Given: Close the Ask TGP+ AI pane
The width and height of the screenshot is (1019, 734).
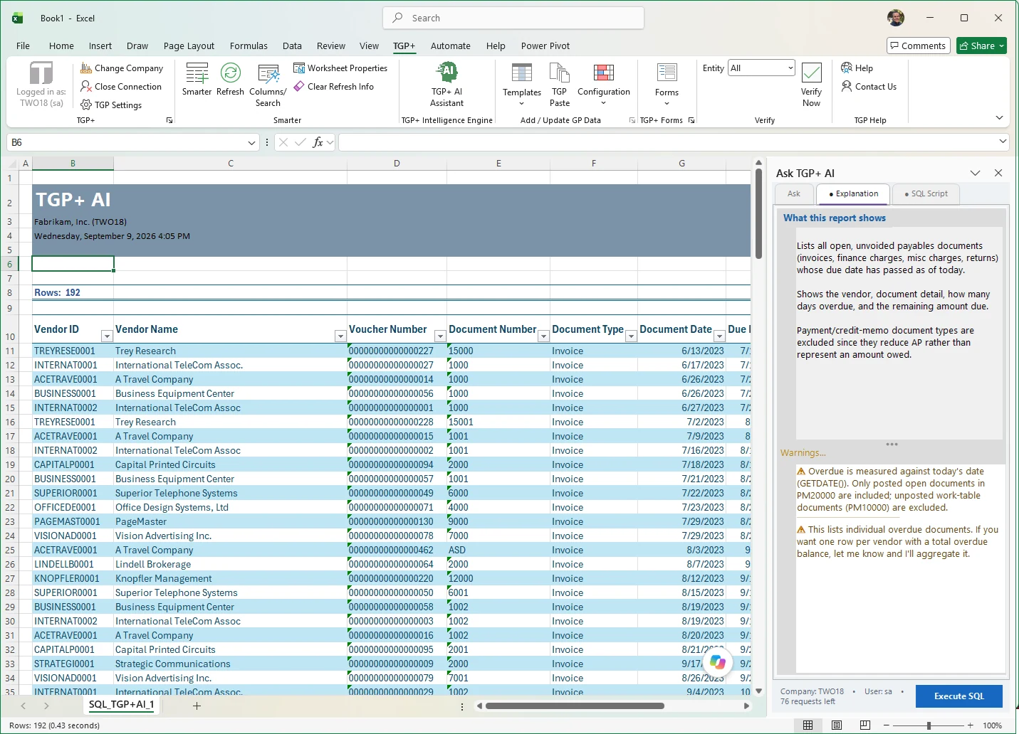Looking at the screenshot, I should [x=998, y=173].
